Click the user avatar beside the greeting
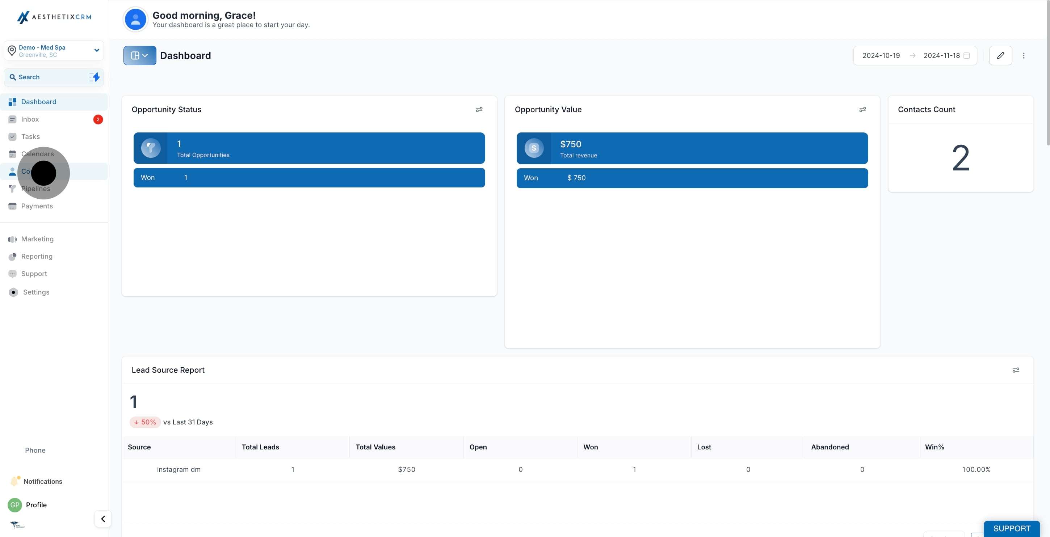Screen dimensions: 1050x537 [x=135, y=19]
